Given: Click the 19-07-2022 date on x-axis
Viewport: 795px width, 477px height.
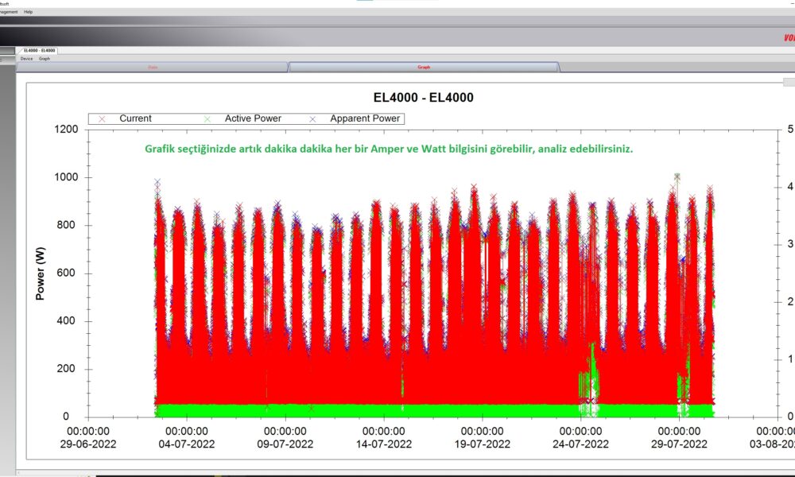Looking at the screenshot, I should pos(483,444).
